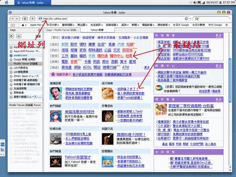The width and height of the screenshot is (236, 177).
Task: Click the wireless signal icon in system tray
Action: tap(191, 2)
